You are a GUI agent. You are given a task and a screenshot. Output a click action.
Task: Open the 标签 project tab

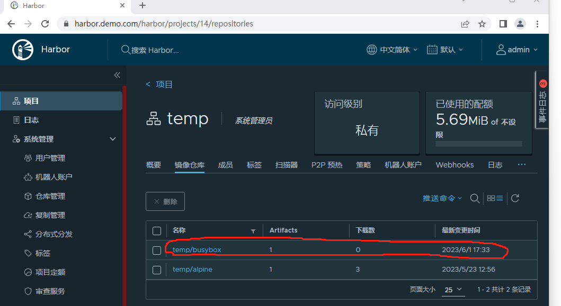pyautogui.click(x=254, y=165)
